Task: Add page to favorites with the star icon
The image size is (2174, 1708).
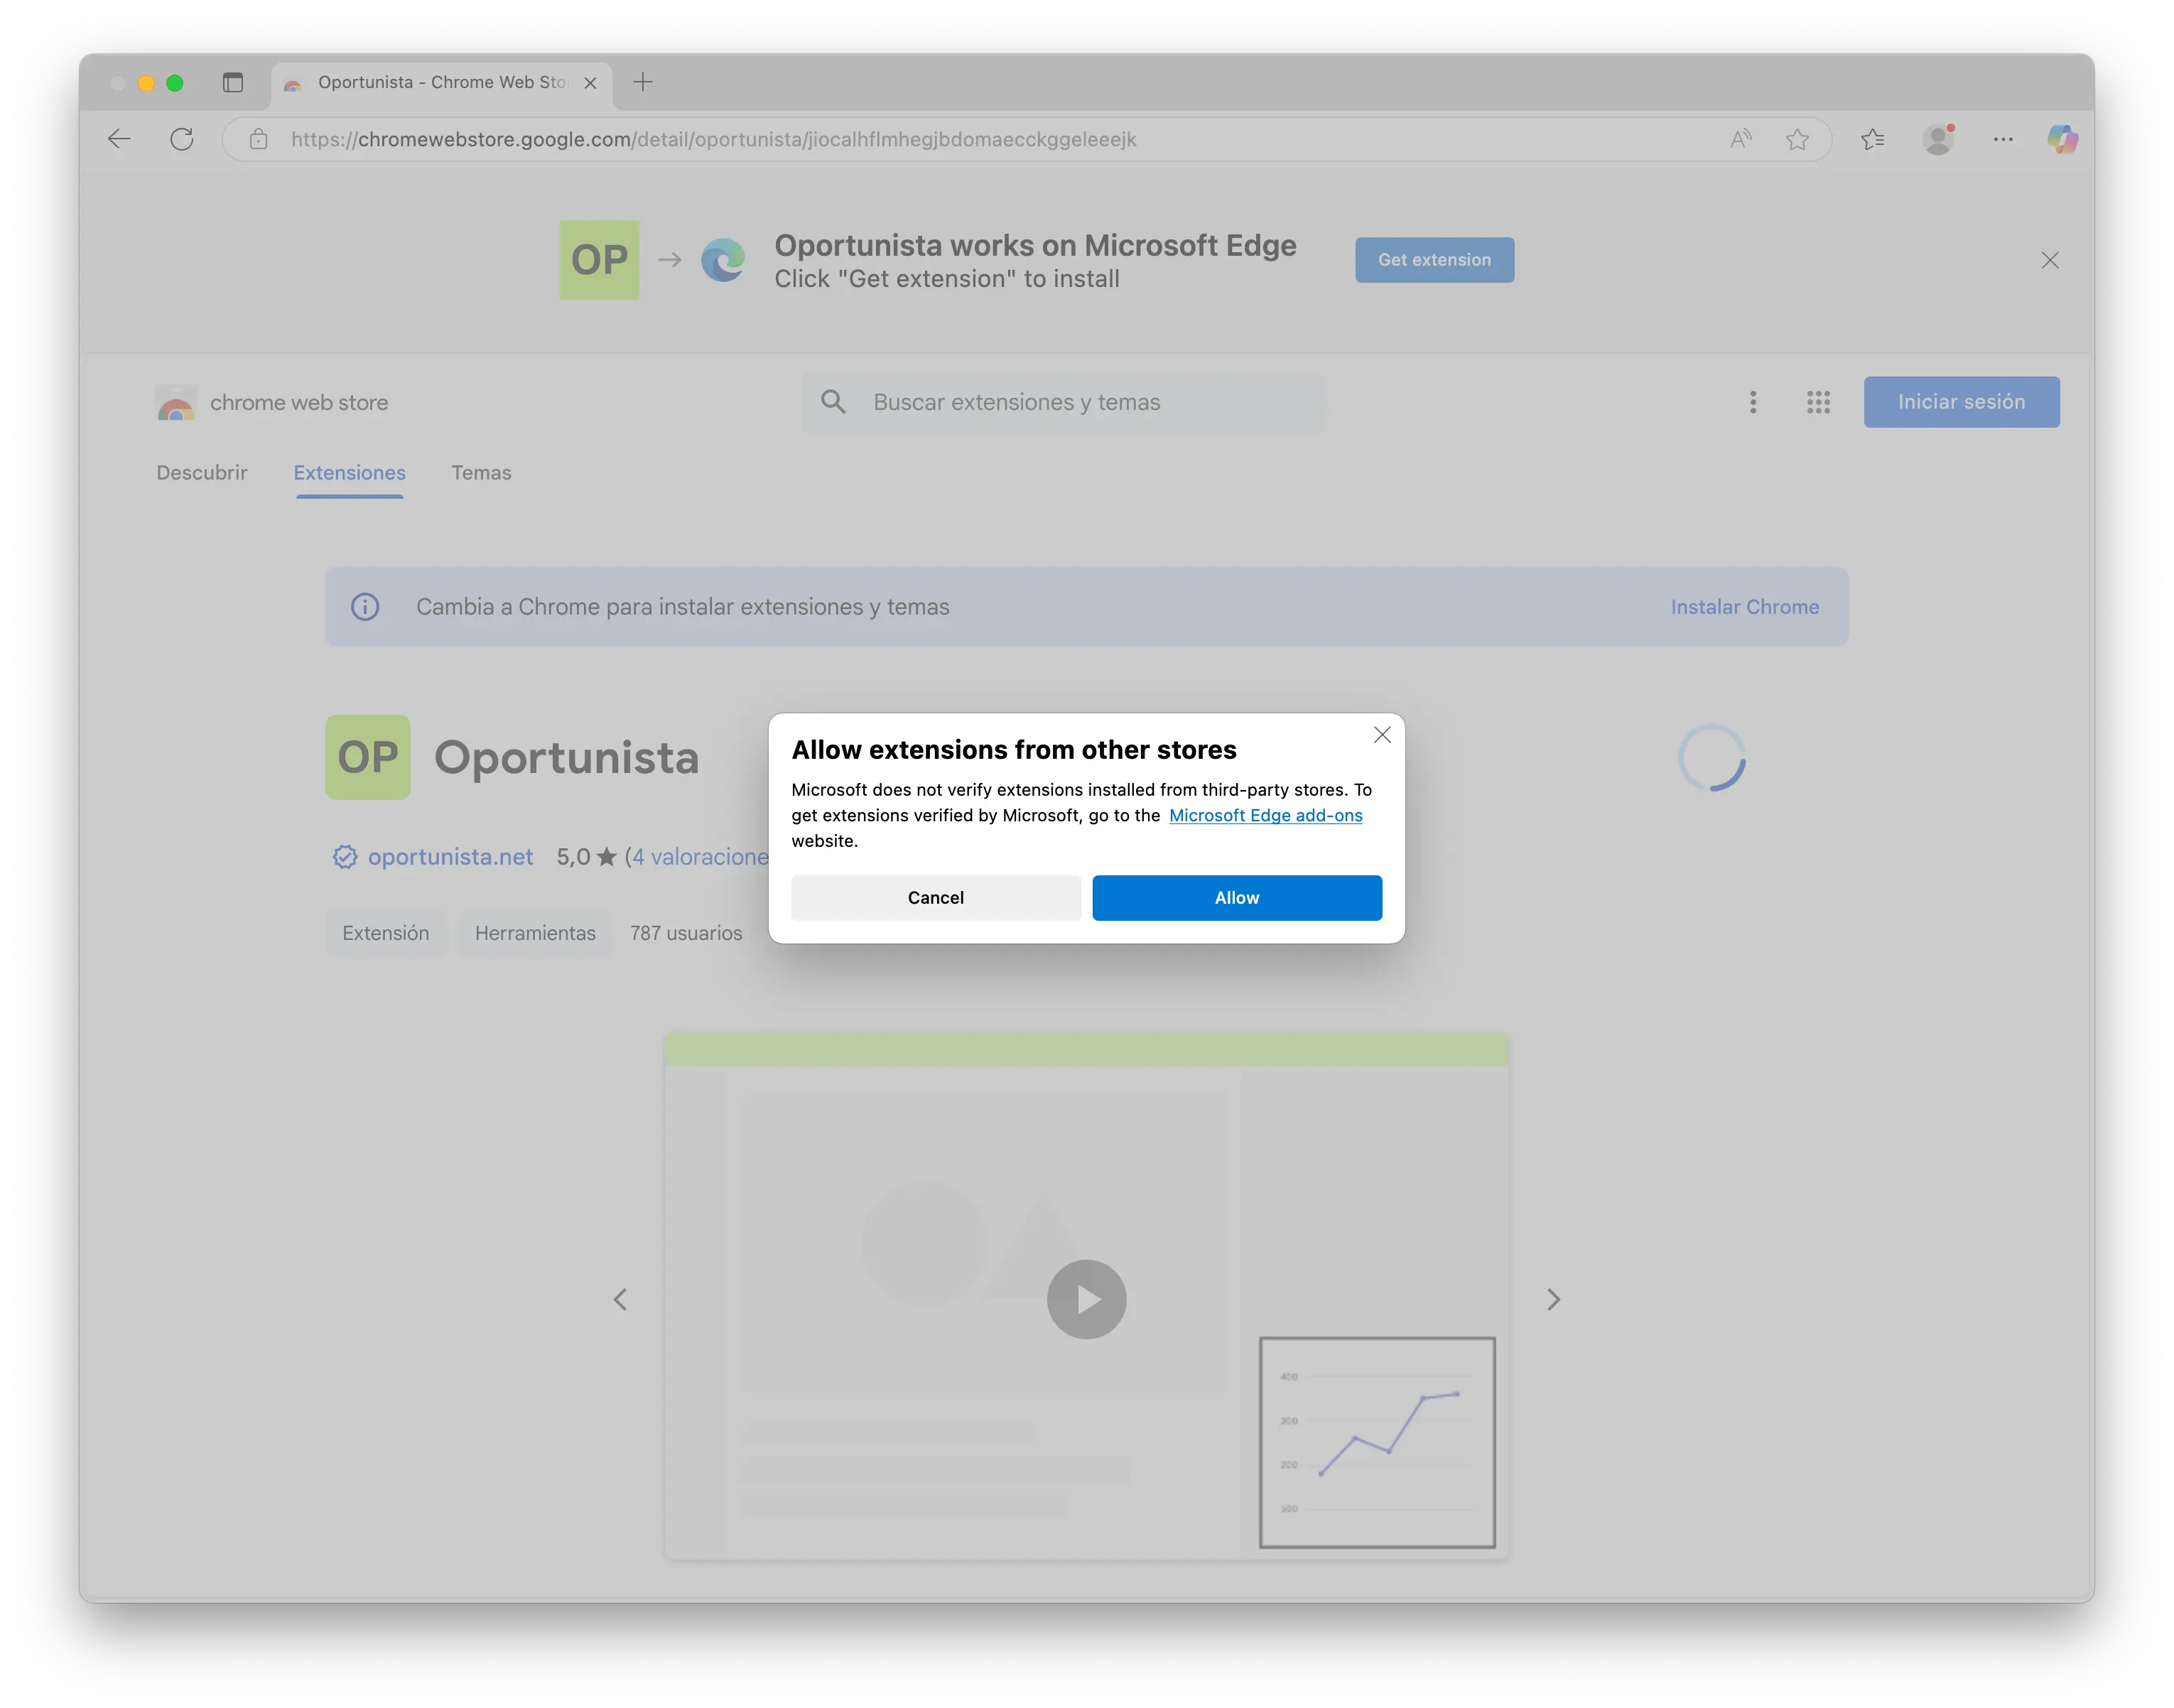Action: [1797, 139]
